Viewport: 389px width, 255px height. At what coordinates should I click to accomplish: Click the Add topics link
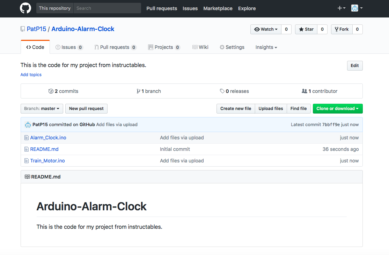[31, 75]
